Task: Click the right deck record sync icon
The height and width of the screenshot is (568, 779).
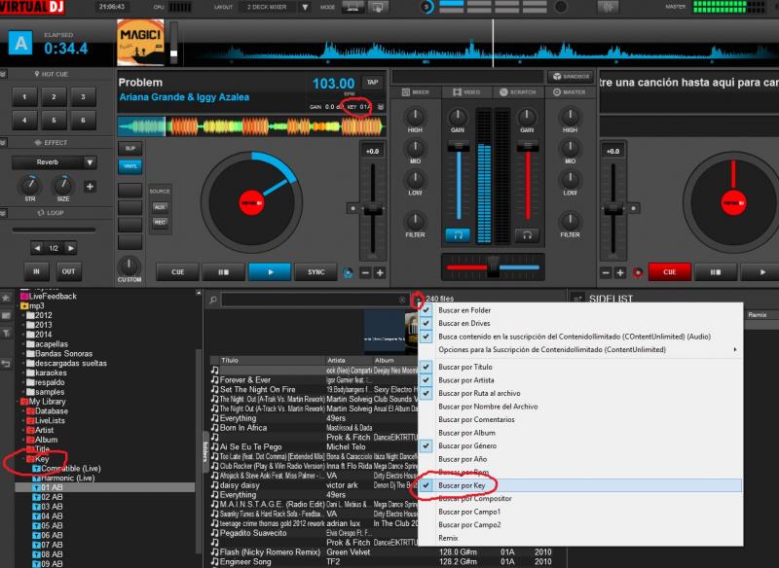Action: pyautogui.click(x=638, y=273)
